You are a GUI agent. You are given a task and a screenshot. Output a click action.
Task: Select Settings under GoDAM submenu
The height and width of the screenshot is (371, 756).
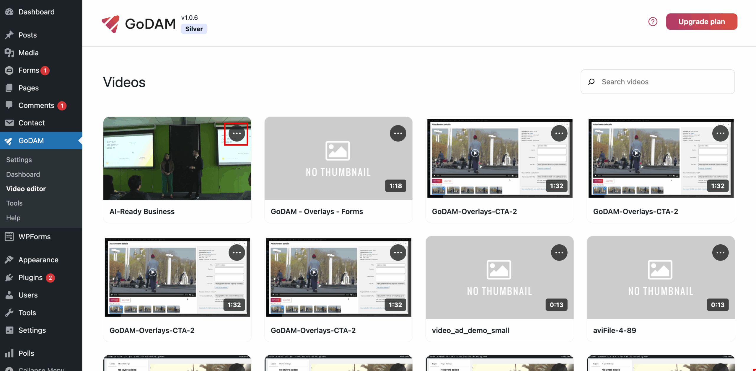(19, 160)
